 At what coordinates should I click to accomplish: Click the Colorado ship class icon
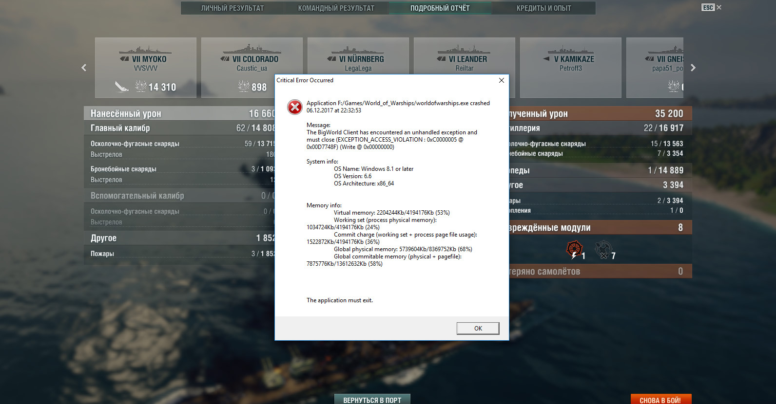(225, 59)
